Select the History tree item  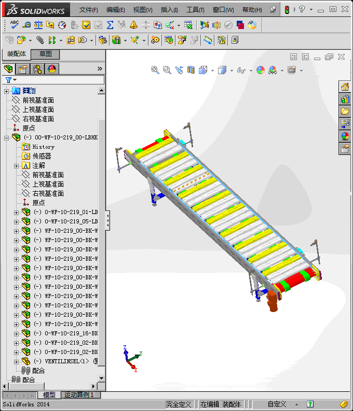point(43,147)
